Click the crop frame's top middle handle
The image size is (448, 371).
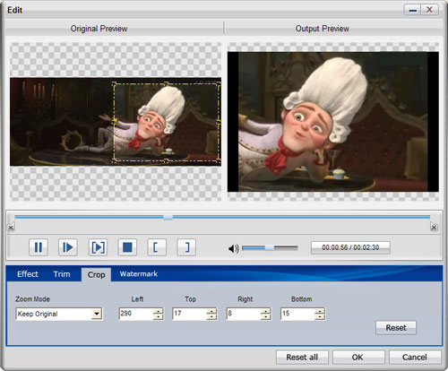tap(166, 83)
